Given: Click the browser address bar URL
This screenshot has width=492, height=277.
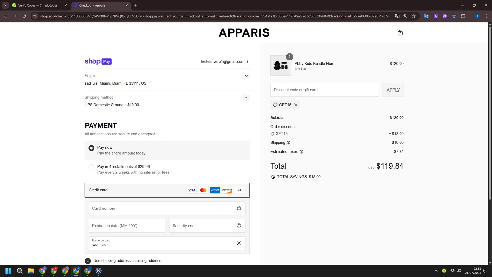Looking at the screenshot, I should 215,16.
